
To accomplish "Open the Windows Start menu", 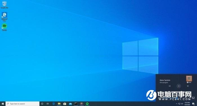I will (3, 104).
